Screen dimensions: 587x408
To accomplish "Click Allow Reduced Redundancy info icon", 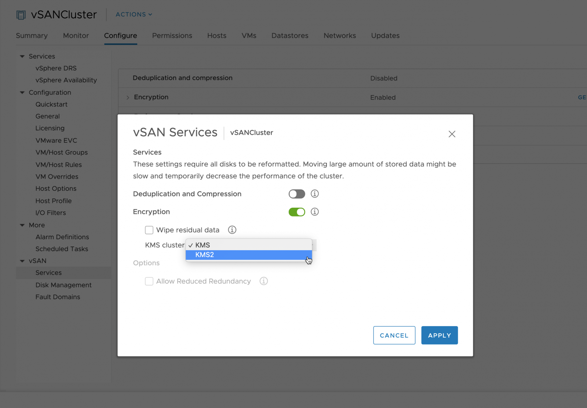I will pos(264,281).
